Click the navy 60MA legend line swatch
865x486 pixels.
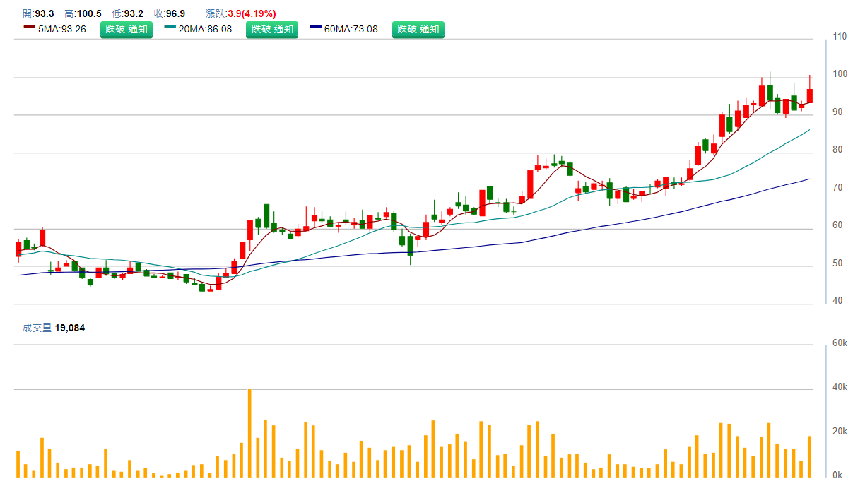(316, 29)
